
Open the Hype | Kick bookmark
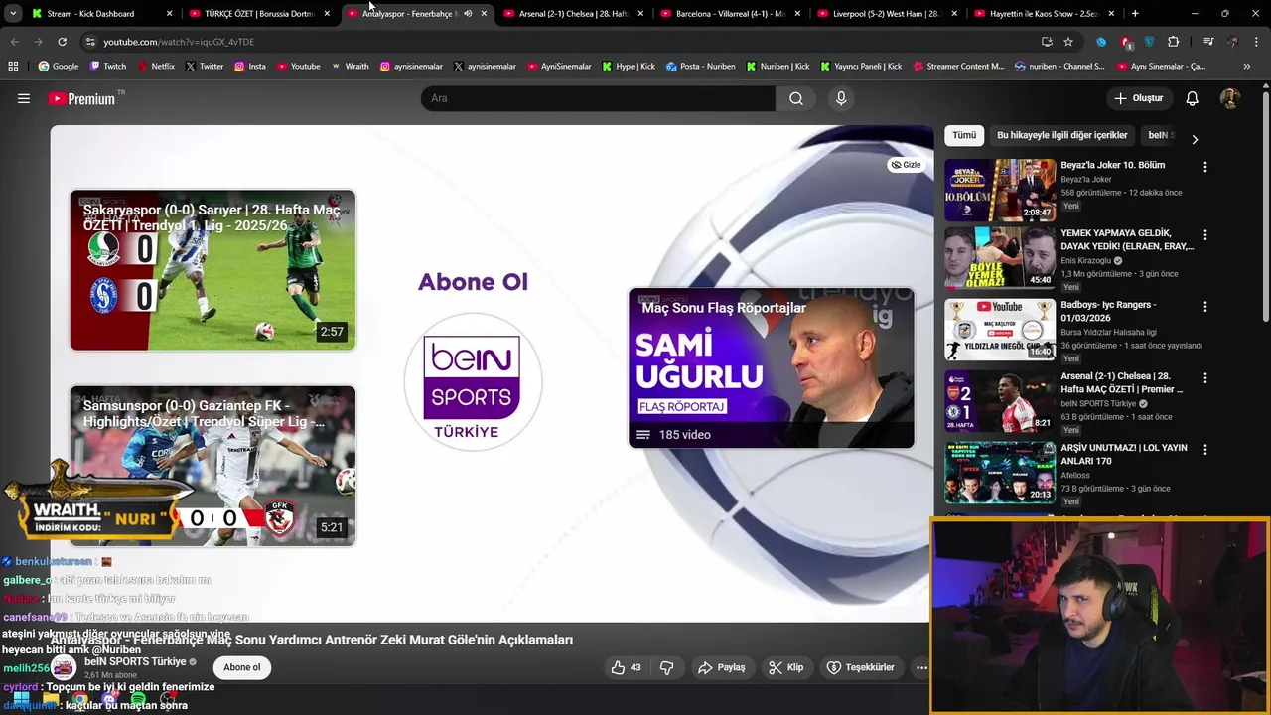pyautogui.click(x=628, y=67)
